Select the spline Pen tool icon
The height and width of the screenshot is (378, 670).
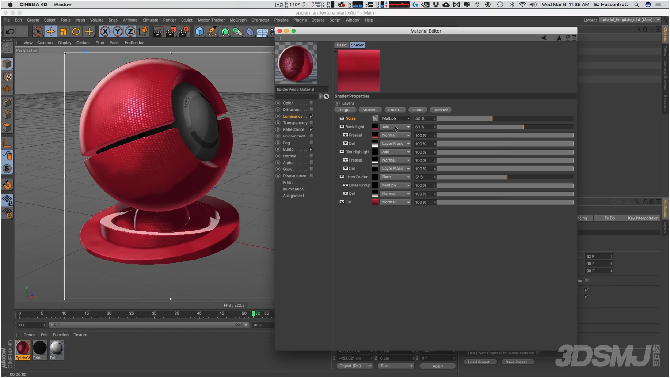(x=212, y=31)
